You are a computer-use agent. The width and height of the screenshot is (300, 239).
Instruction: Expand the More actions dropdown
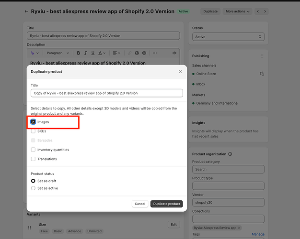point(238,11)
